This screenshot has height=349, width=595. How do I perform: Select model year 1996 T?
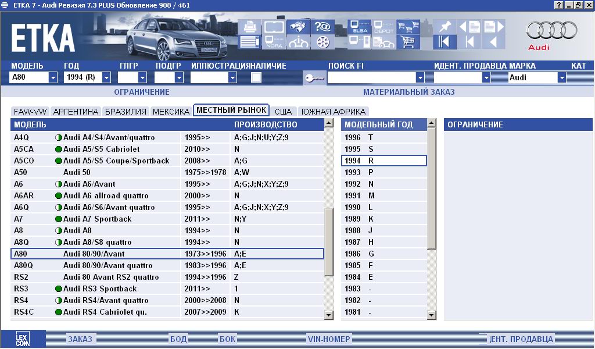(384, 137)
